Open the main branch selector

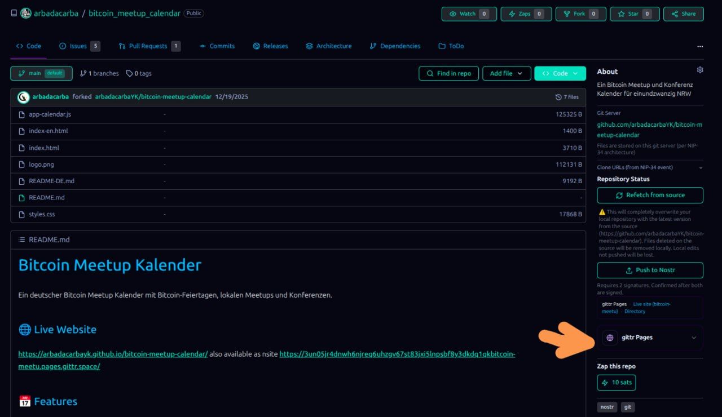coord(42,73)
